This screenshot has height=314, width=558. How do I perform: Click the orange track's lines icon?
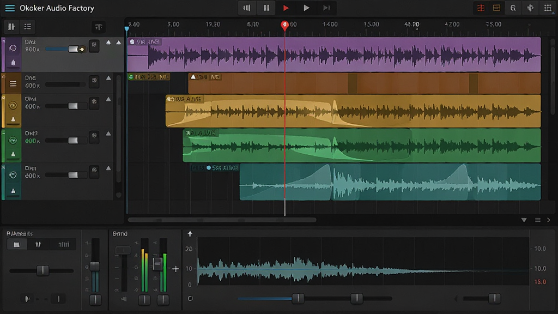[x=13, y=83]
